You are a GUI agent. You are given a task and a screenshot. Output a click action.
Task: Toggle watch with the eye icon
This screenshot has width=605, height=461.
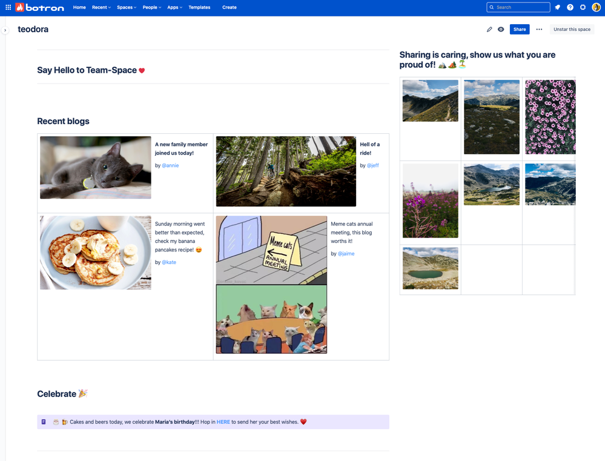coord(502,29)
